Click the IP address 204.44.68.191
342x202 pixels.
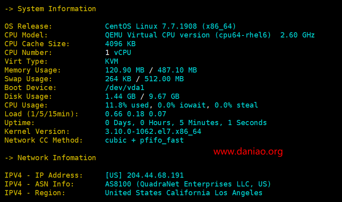pos(155,175)
